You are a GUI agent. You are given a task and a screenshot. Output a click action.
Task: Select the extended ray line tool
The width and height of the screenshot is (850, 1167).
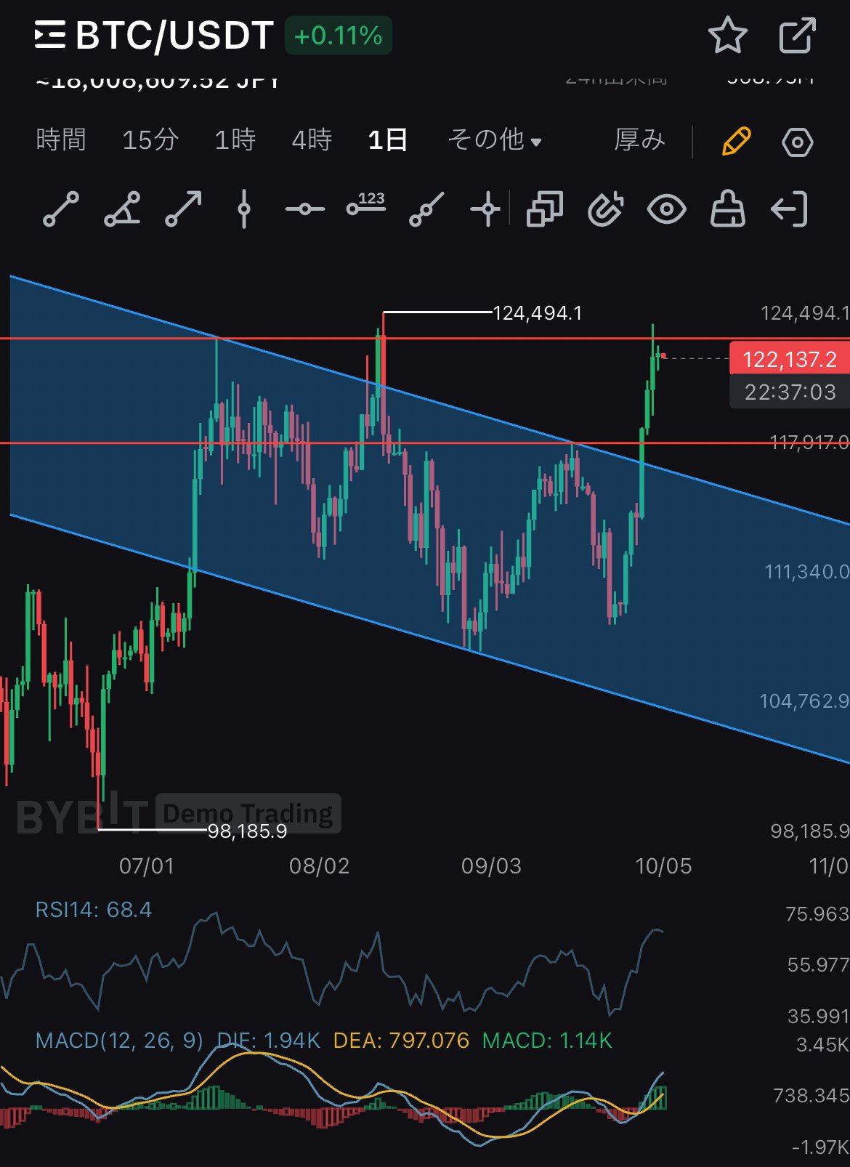426,209
